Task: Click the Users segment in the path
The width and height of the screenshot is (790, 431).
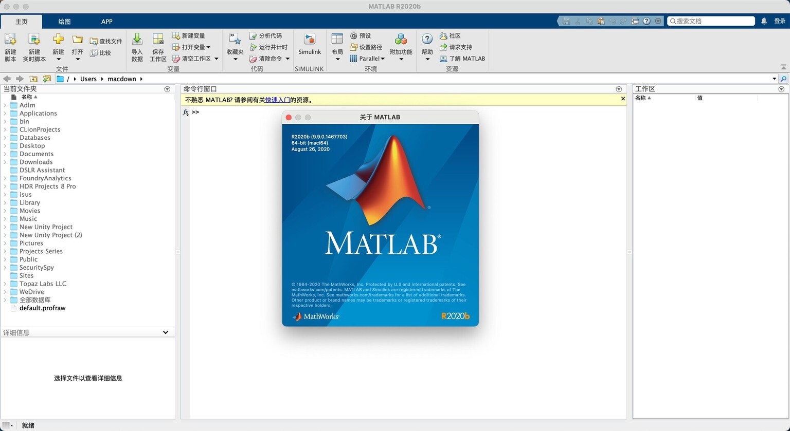Action: pos(88,79)
